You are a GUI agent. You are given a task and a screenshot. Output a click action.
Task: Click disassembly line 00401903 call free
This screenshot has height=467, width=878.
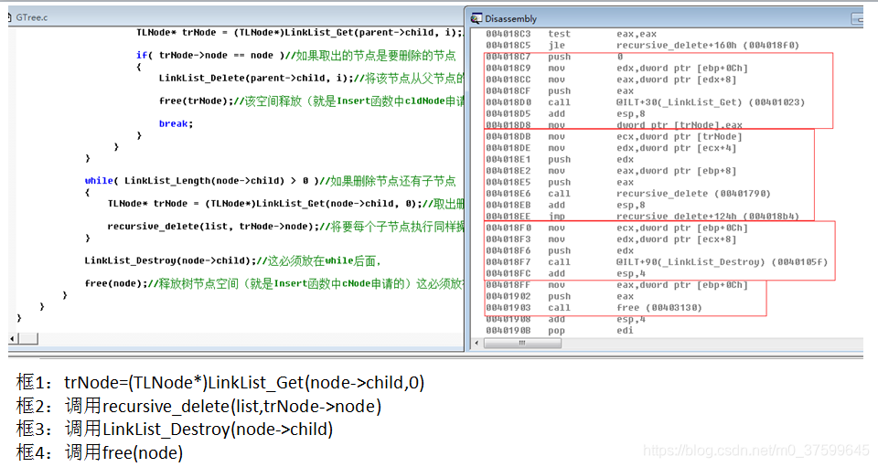594,308
